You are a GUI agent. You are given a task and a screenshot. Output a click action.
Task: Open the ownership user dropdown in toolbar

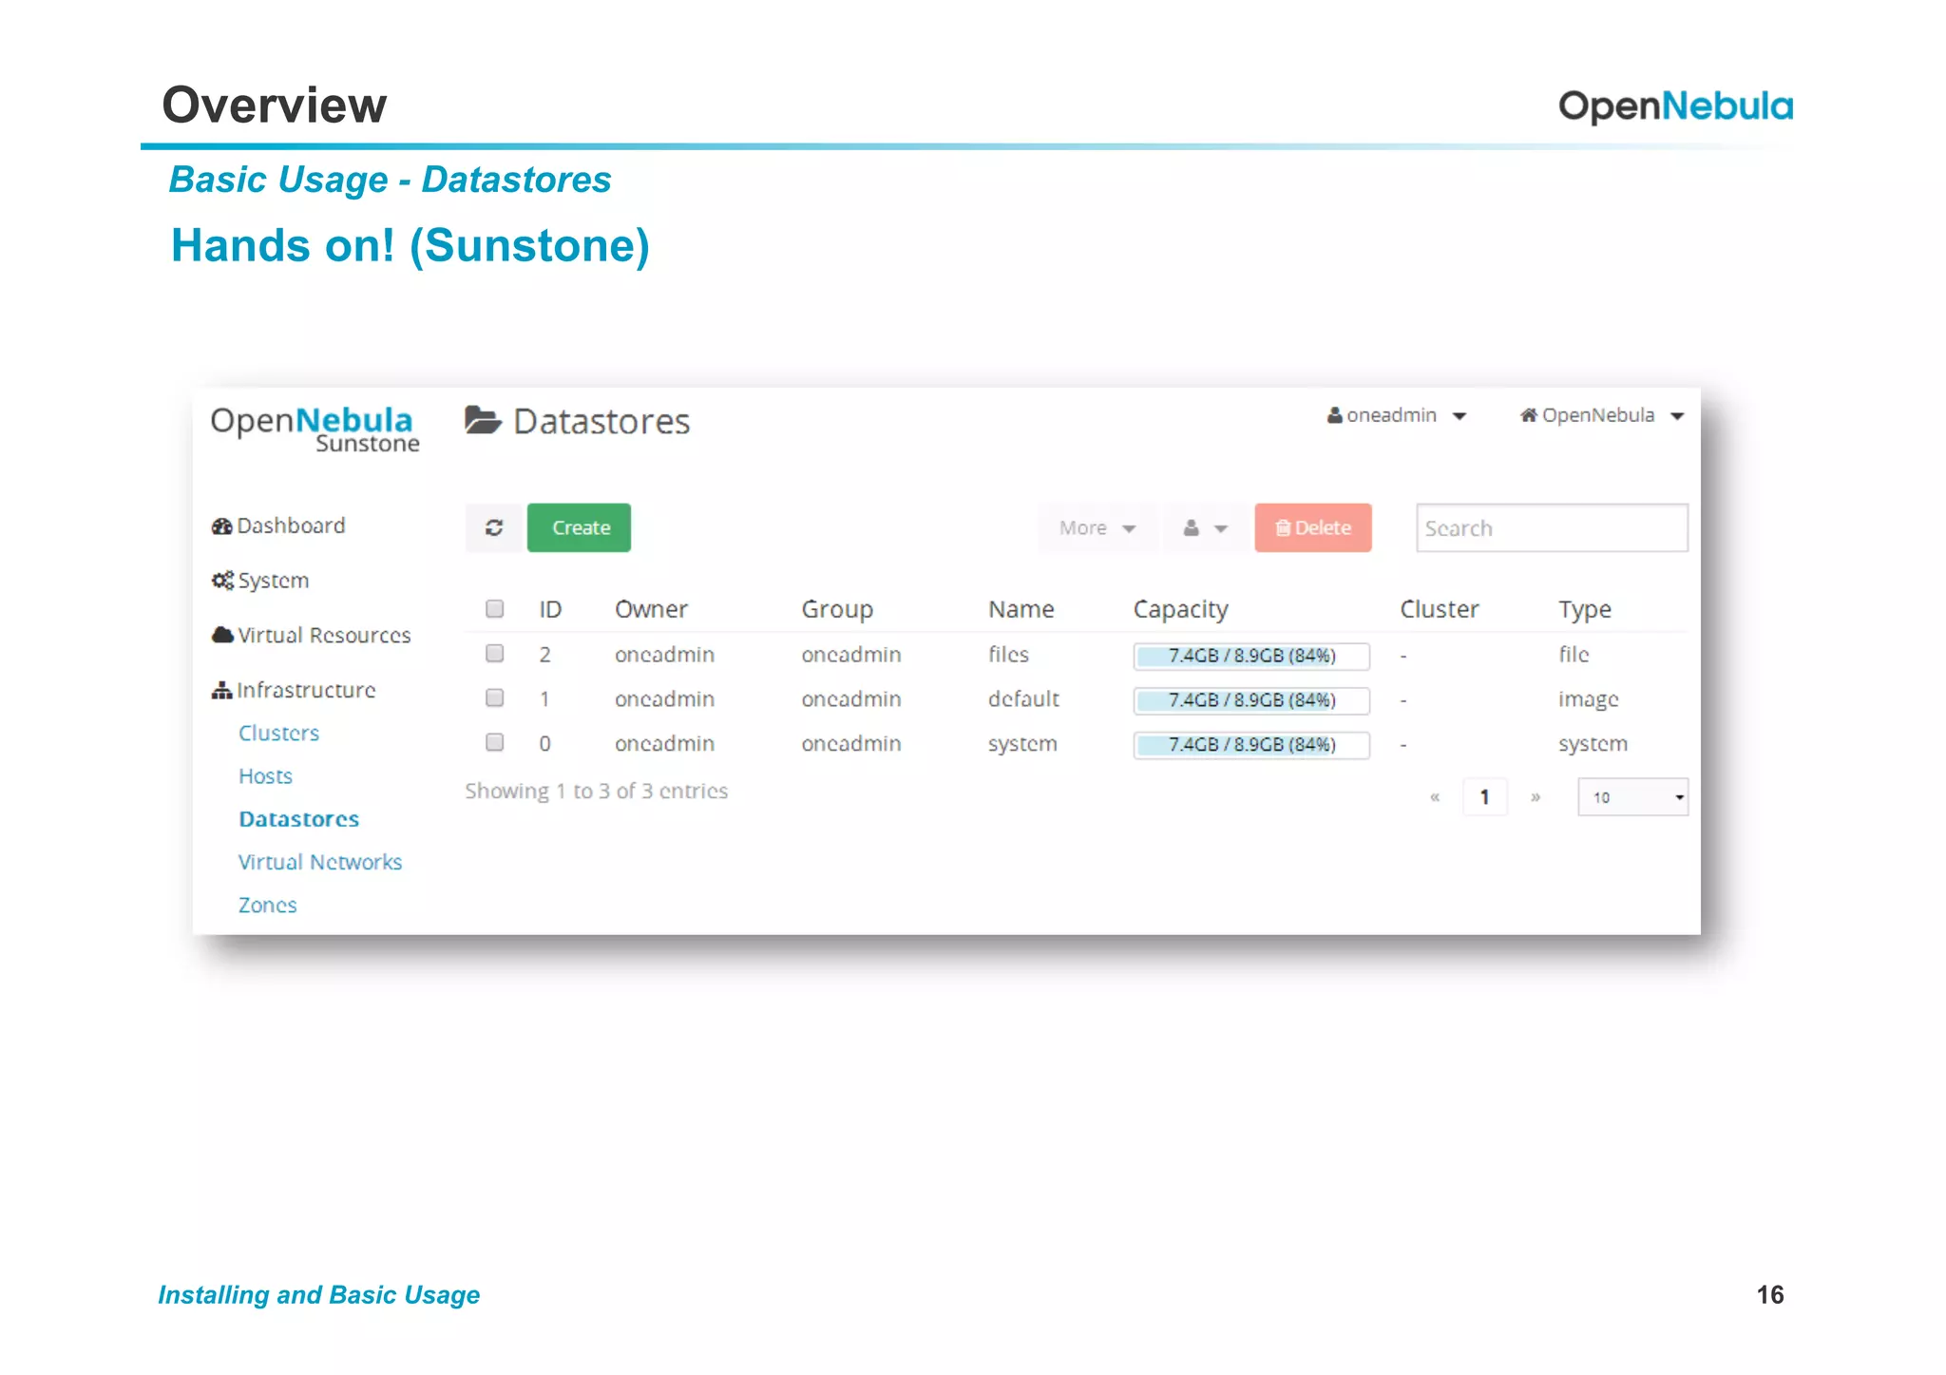(x=1204, y=527)
